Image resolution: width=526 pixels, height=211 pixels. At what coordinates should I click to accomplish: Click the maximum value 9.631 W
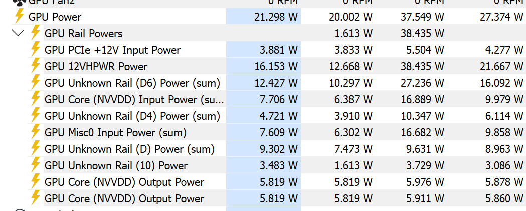pos(425,149)
